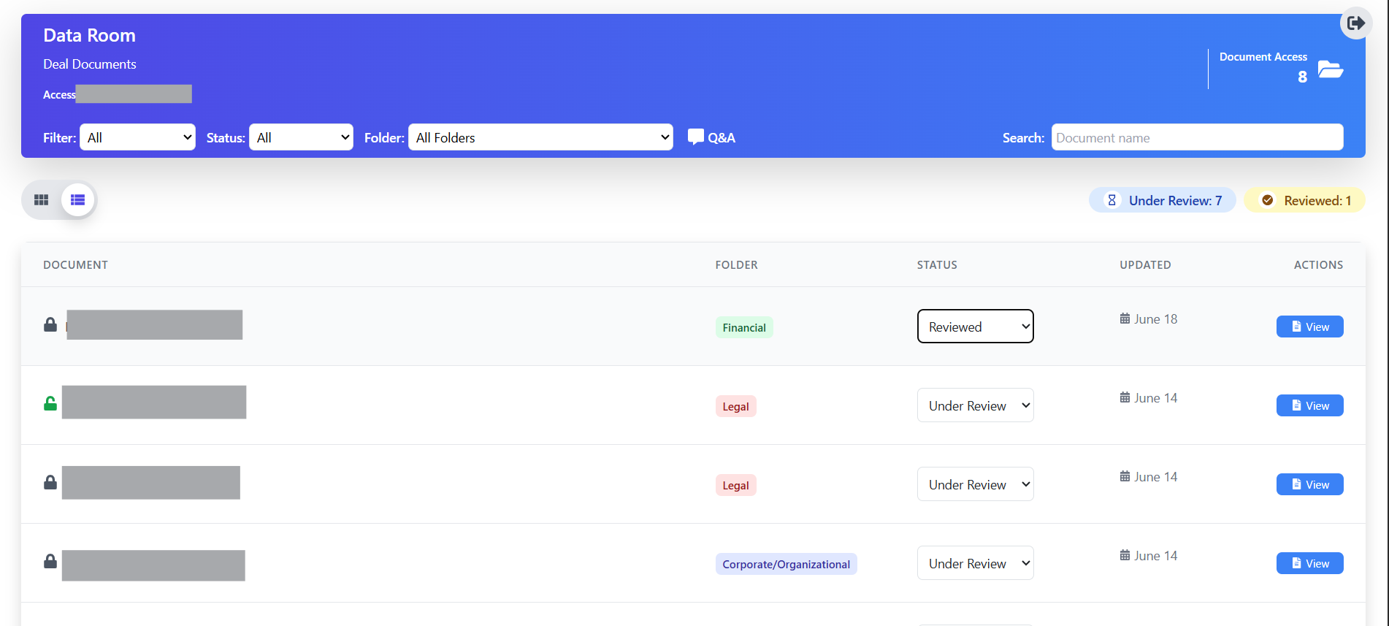This screenshot has width=1389, height=626.
Task: Open the Q&A chat bubble icon
Action: [x=696, y=137]
